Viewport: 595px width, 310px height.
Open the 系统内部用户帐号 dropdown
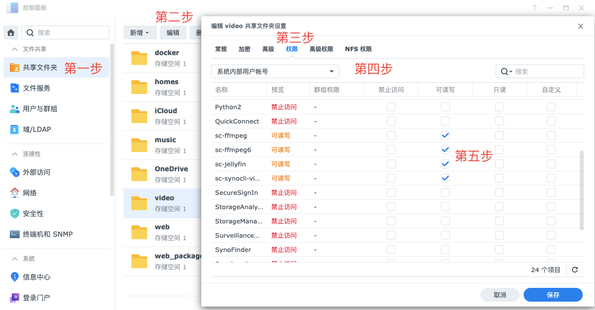point(275,71)
